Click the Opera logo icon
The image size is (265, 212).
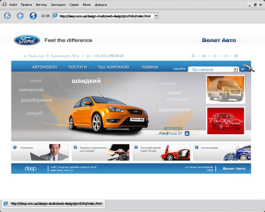4,4
